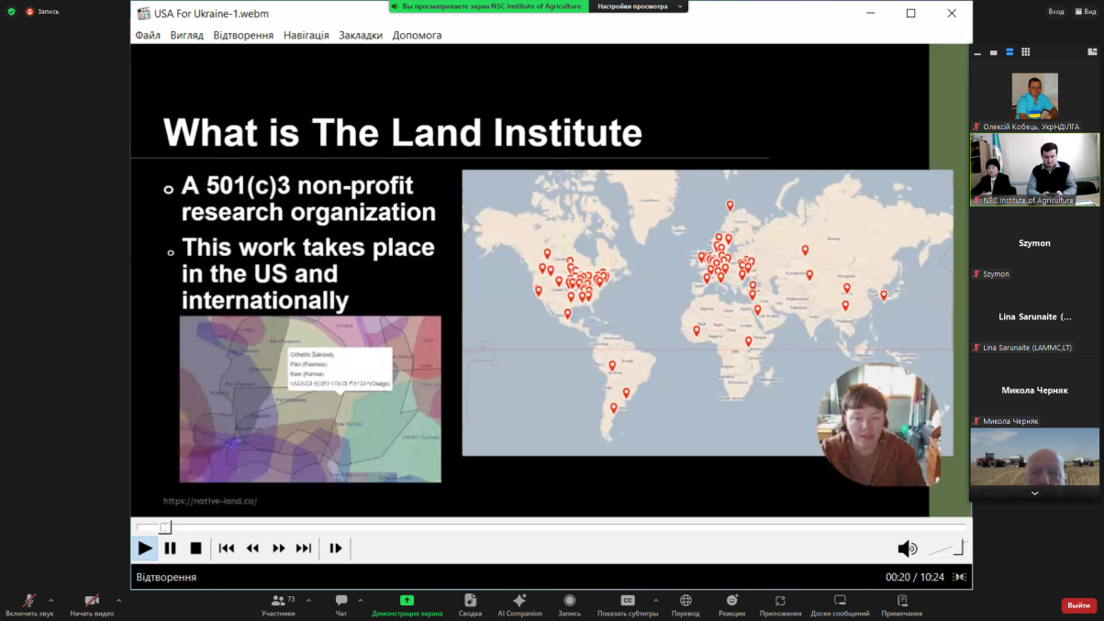Switch panel to single-video thumbnail view
1104x621 pixels.
993,52
